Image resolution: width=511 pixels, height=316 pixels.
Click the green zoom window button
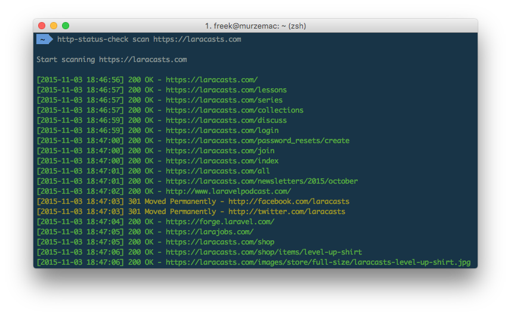click(66, 26)
